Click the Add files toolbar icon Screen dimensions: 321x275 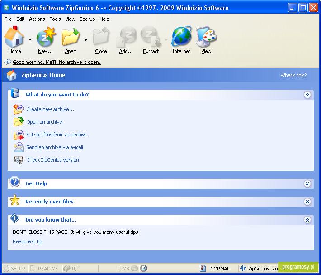point(126,37)
